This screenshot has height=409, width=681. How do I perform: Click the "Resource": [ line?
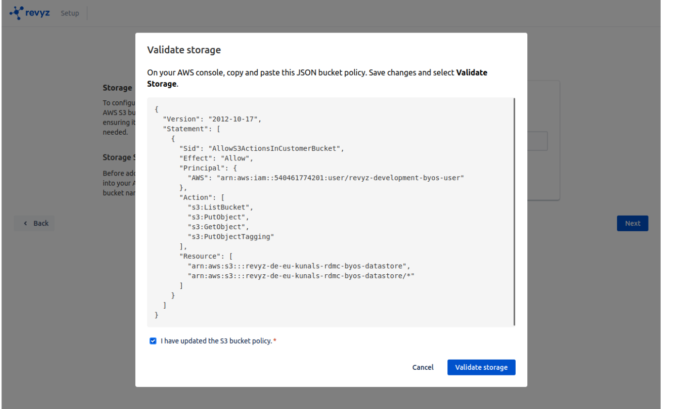(206, 256)
